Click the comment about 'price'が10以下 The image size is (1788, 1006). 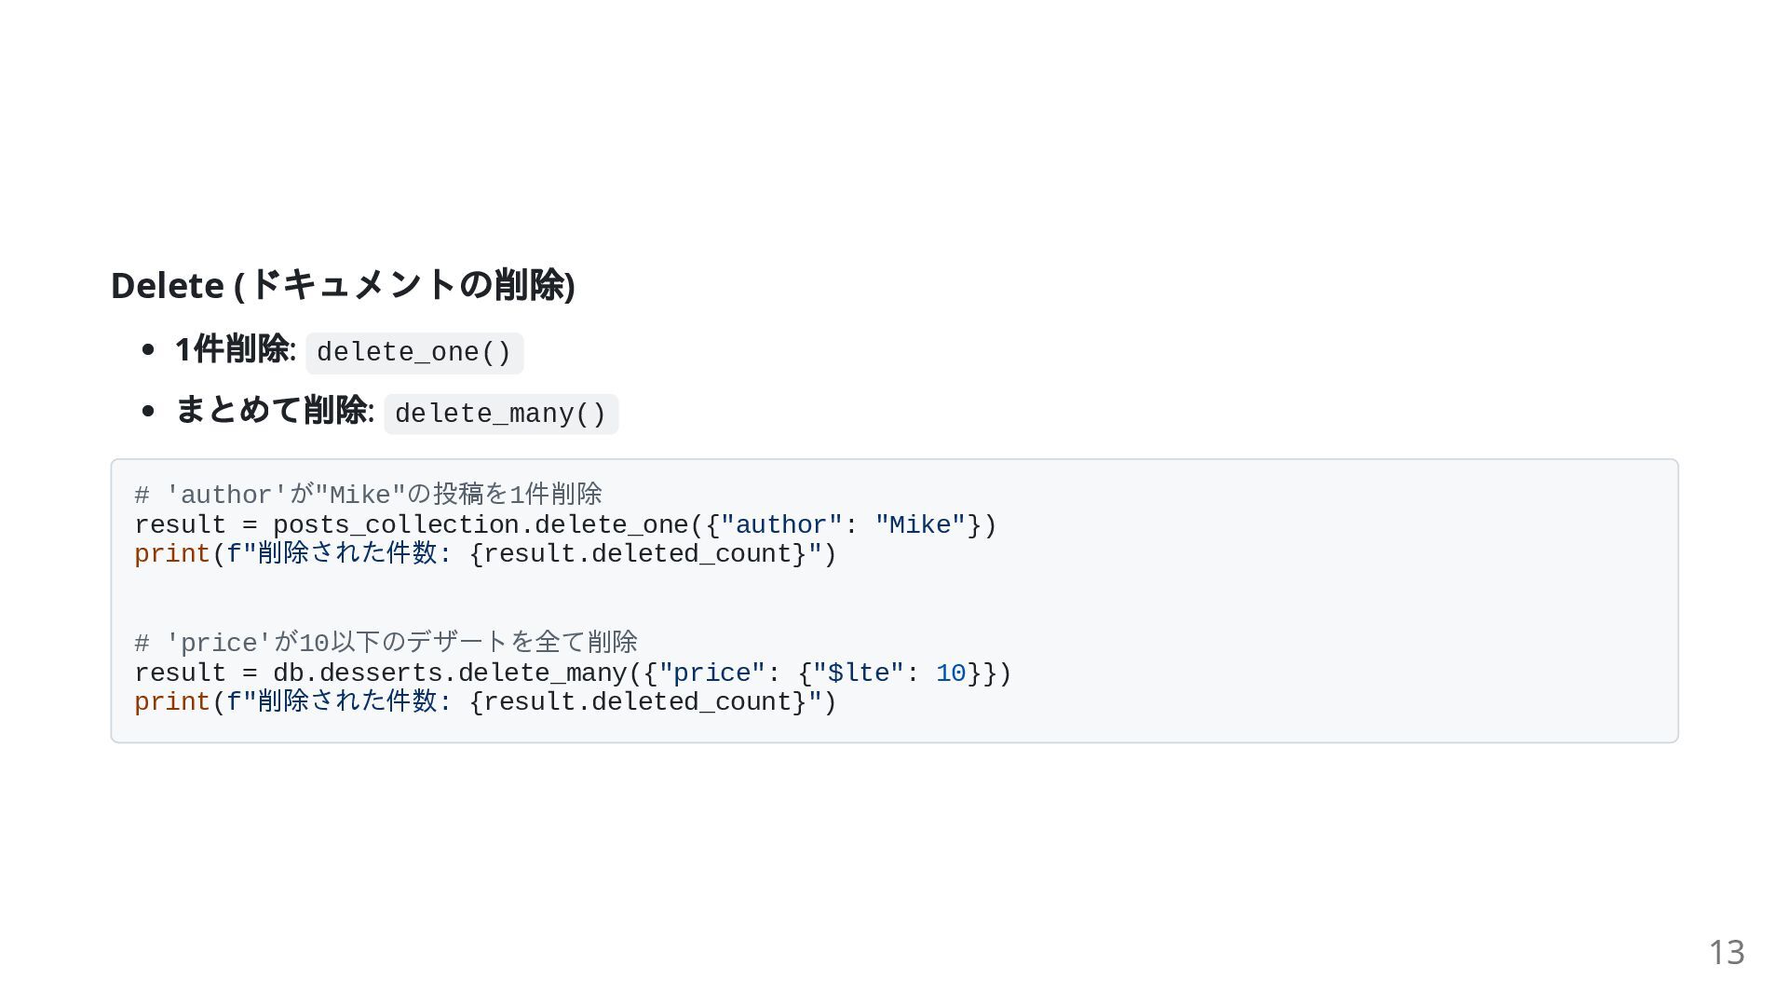[x=386, y=643]
